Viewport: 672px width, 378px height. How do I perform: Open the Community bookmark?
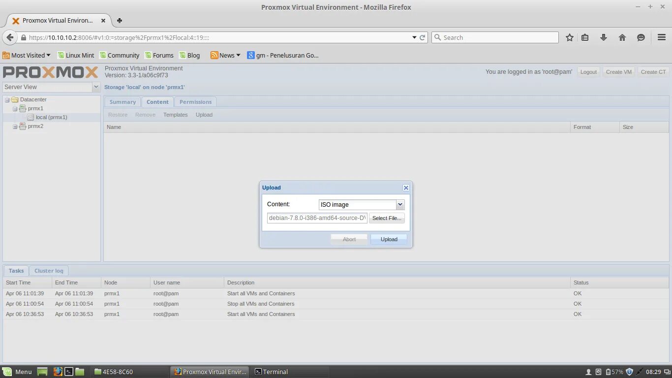(x=120, y=55)
